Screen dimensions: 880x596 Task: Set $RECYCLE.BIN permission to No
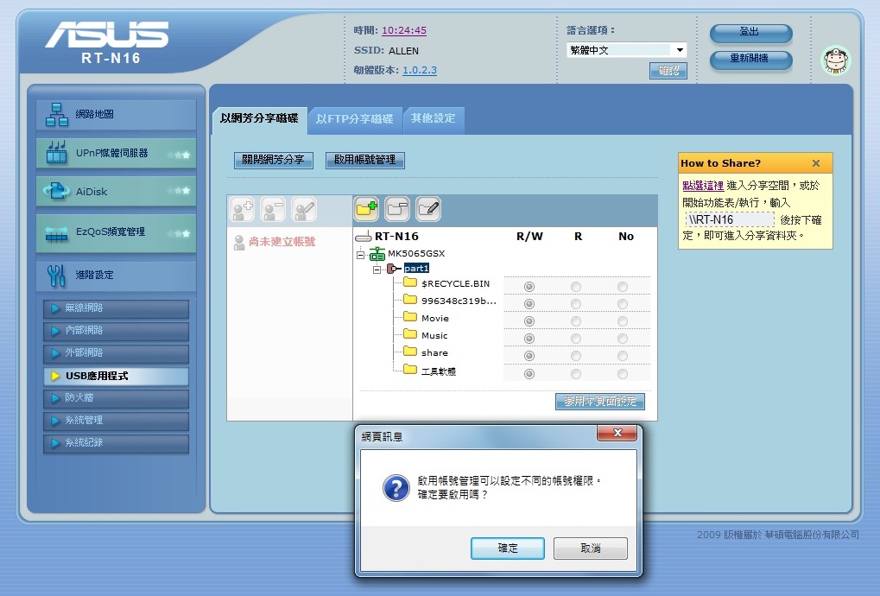[x=623, y=287]
